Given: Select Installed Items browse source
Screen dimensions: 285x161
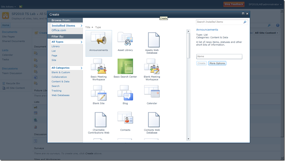Looking at the screenshot, I should tap(67, 26).
